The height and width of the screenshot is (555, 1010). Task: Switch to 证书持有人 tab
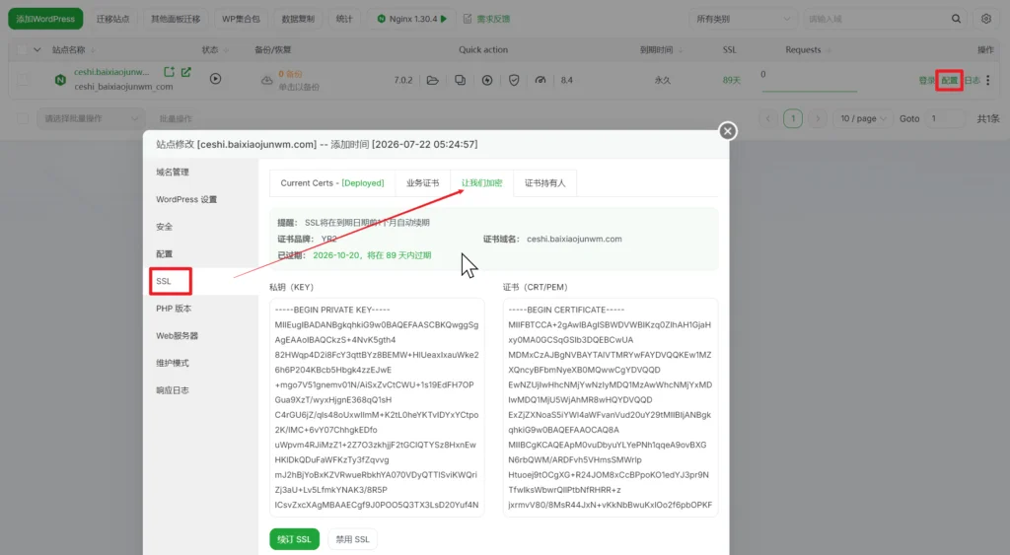pyautogui.click(x=544, y=182)
